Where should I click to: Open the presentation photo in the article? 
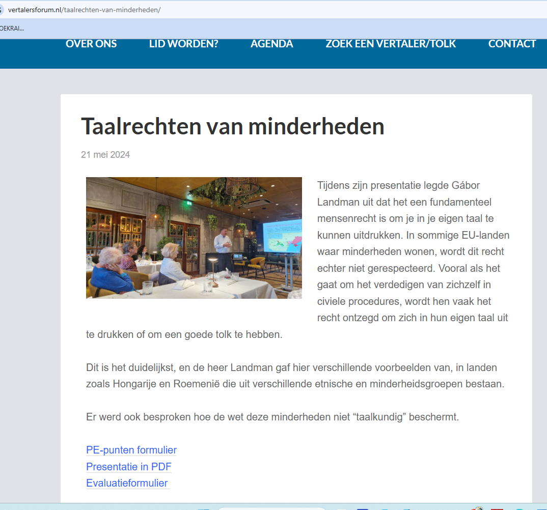pyautogui.click(x=194, y=238)
